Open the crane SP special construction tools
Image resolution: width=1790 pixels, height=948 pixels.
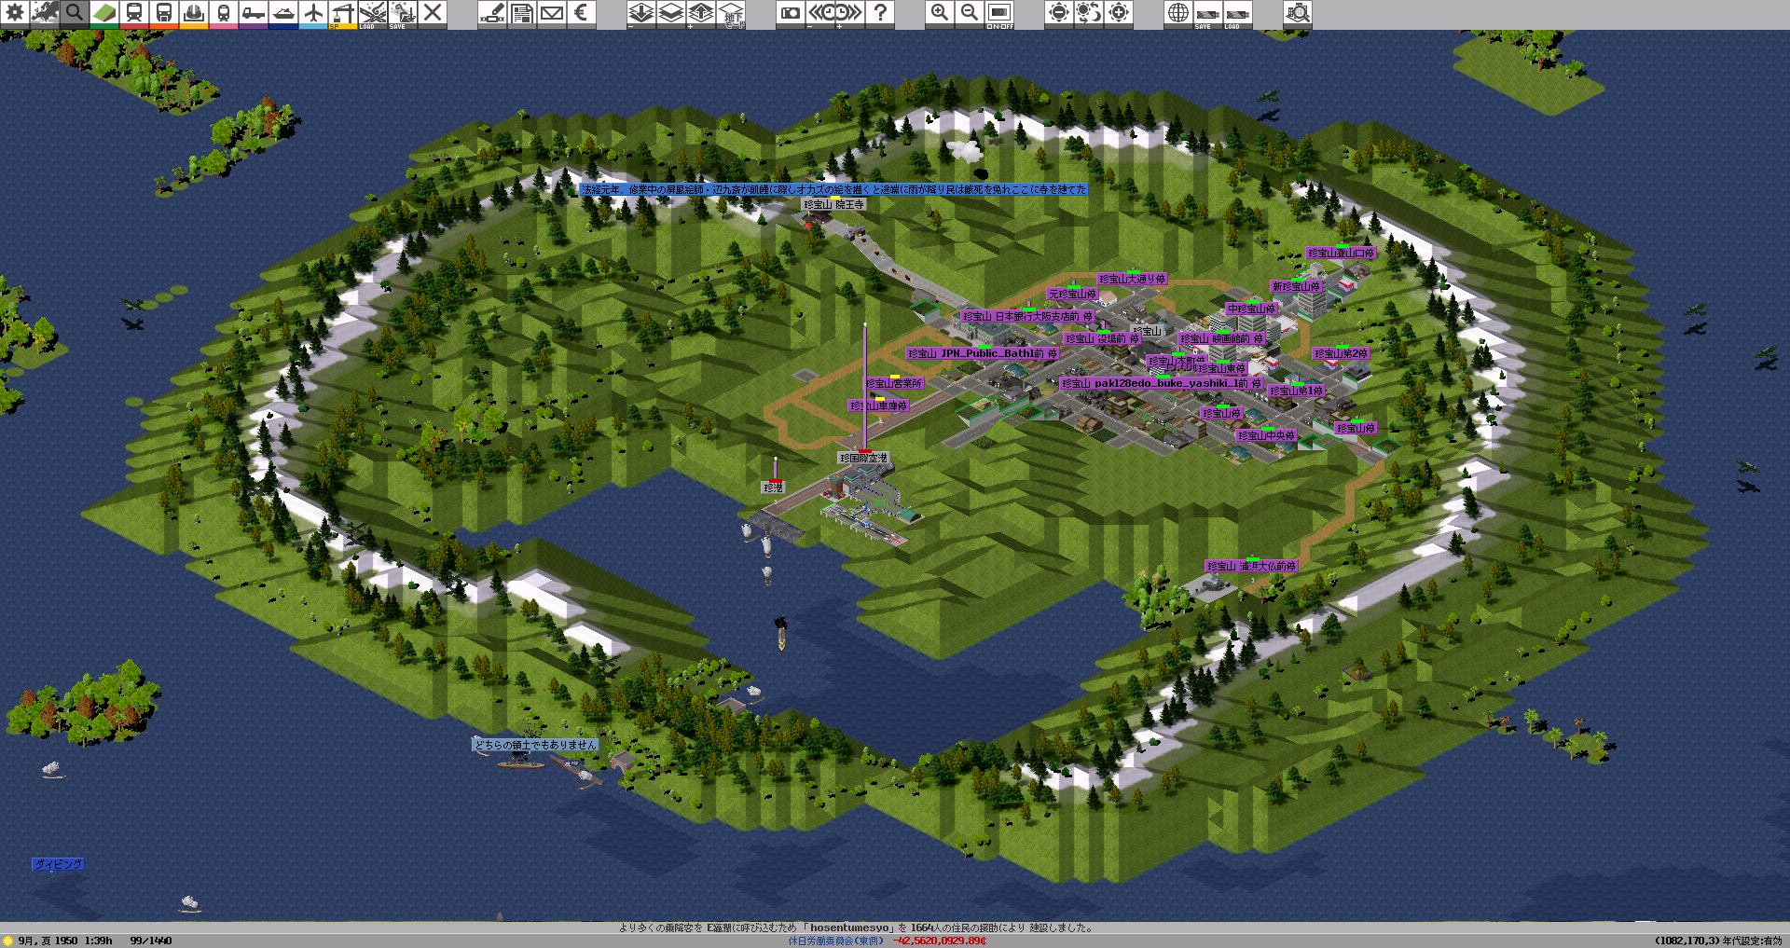click(x=343, y=14)
